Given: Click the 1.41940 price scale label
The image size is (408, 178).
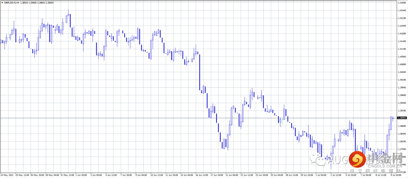Looking at the screenshot, I should coord(402,26).
